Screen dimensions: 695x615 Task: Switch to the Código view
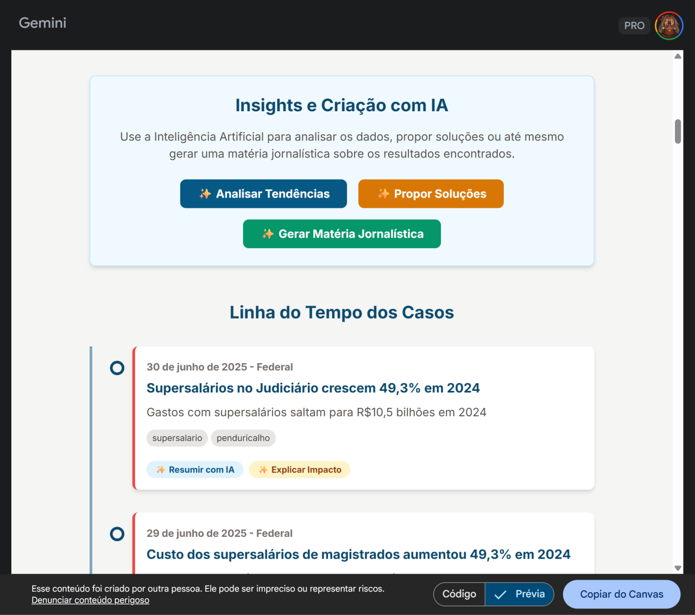pos(459,594)
